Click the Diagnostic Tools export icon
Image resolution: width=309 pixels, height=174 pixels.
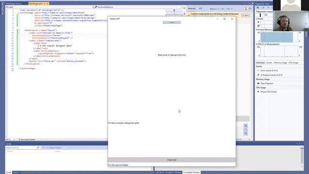pyautogui.click(x=263, y=8)
